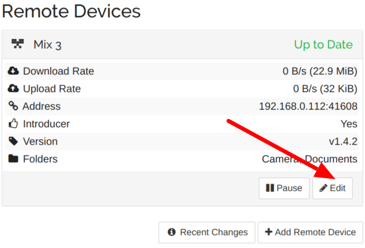Click the plus icon on Add Remote Device

(269, 232)
